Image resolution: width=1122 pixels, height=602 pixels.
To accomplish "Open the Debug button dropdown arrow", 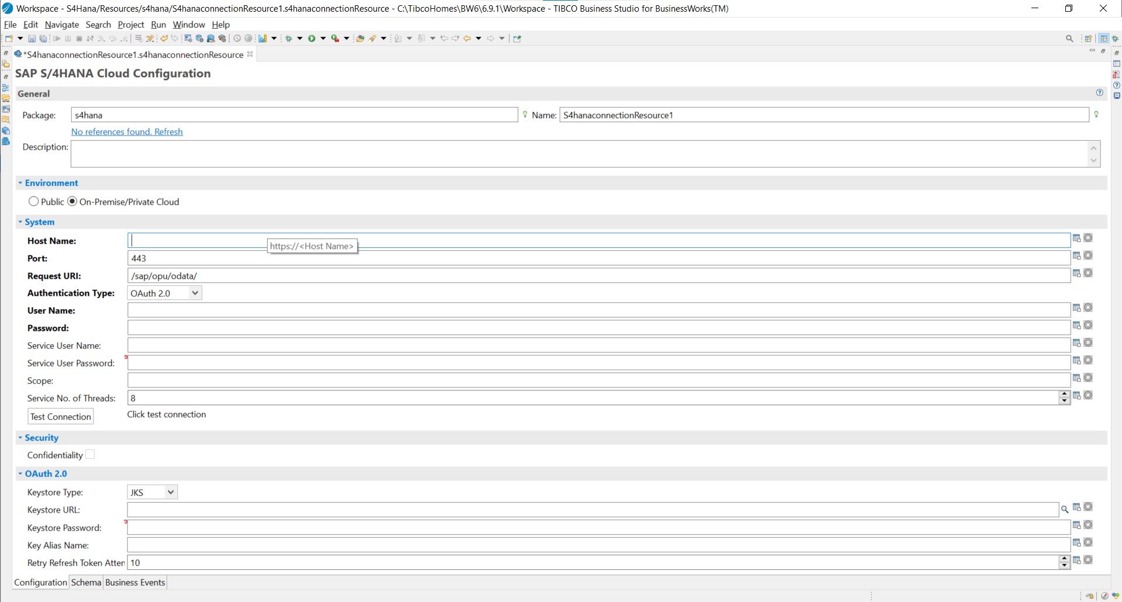I will 300,39.
